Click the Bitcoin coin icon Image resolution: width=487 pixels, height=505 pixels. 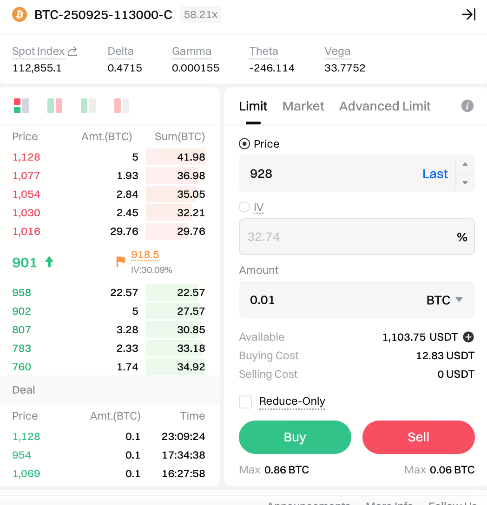[x=20, y=14]
